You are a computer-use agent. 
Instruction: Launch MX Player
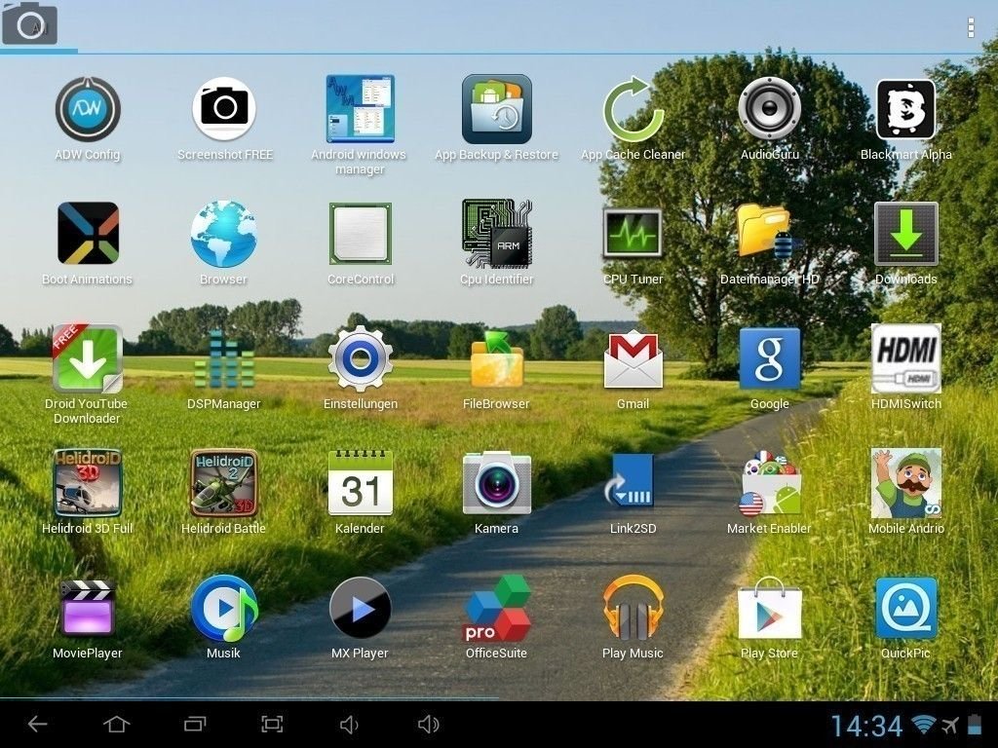tap(361, 608)
